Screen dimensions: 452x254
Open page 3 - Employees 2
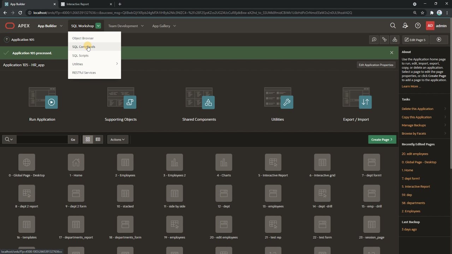tap(174, 162)
